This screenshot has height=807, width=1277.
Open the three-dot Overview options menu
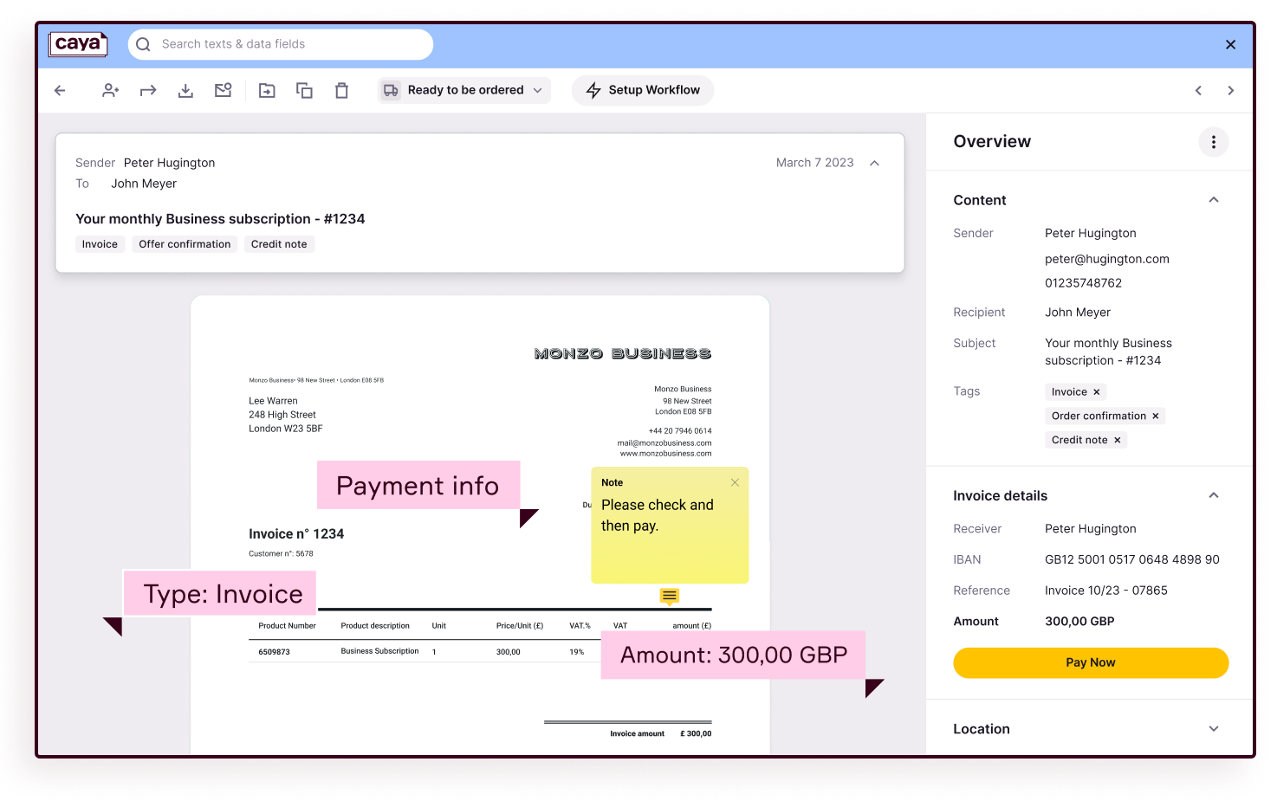coord(1213,141)
